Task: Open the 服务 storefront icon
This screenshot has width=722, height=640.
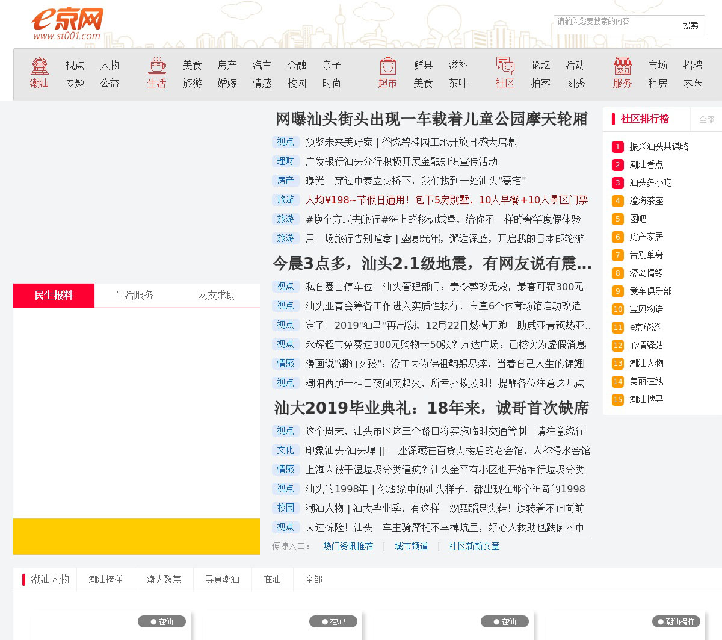Action: click(x=622, y=66)
